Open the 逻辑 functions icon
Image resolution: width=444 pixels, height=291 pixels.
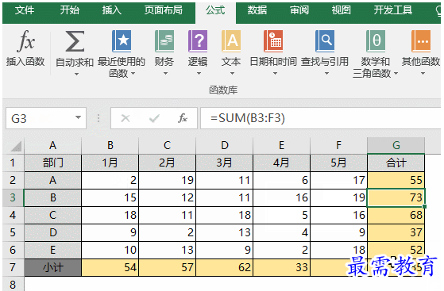tap(198, 41)
